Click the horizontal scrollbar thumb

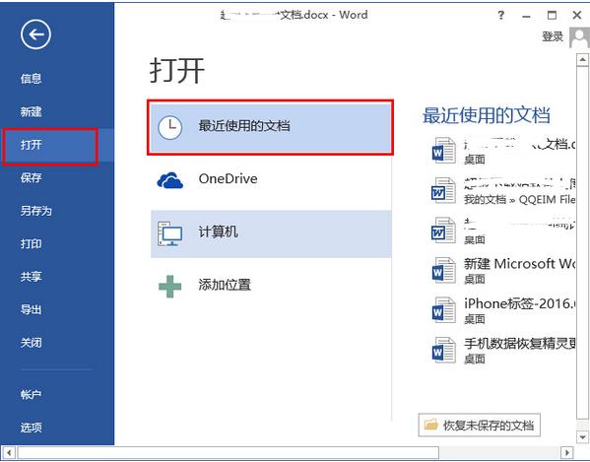point(229,452)
